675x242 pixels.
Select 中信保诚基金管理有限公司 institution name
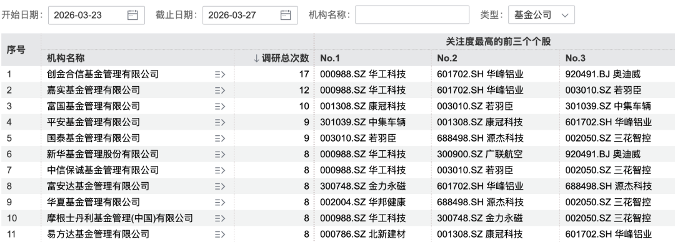click(103, 170)
